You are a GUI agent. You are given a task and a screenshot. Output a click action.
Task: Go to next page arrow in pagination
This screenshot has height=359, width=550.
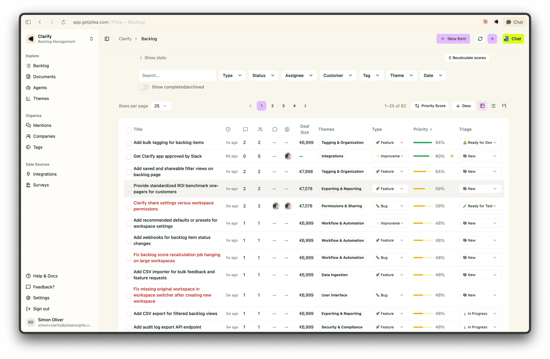click(x=305, y=106)
